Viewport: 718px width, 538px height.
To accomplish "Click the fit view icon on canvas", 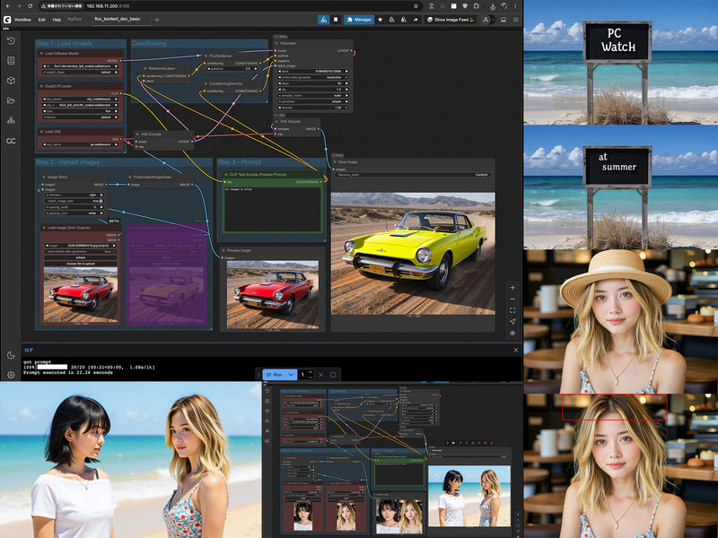I will point(512,310).
